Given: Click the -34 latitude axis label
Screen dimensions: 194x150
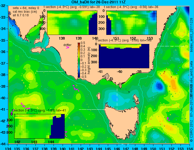Looking at the screenshot, I should 3,29.
